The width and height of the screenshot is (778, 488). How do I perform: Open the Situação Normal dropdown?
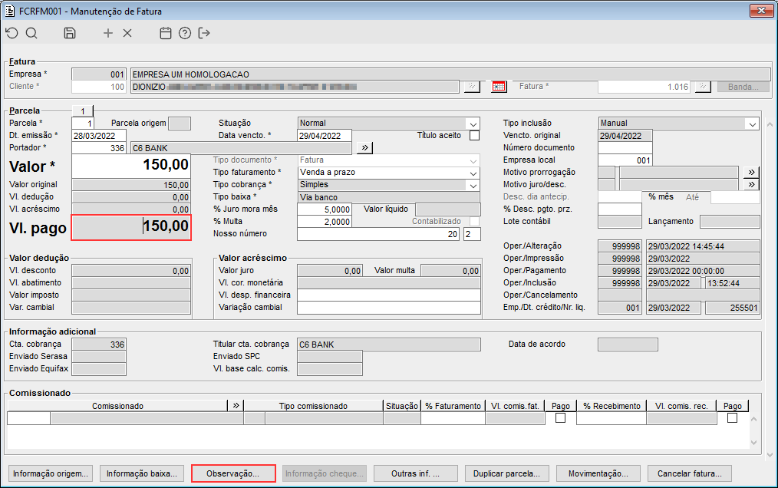click(x=473, y=124)
